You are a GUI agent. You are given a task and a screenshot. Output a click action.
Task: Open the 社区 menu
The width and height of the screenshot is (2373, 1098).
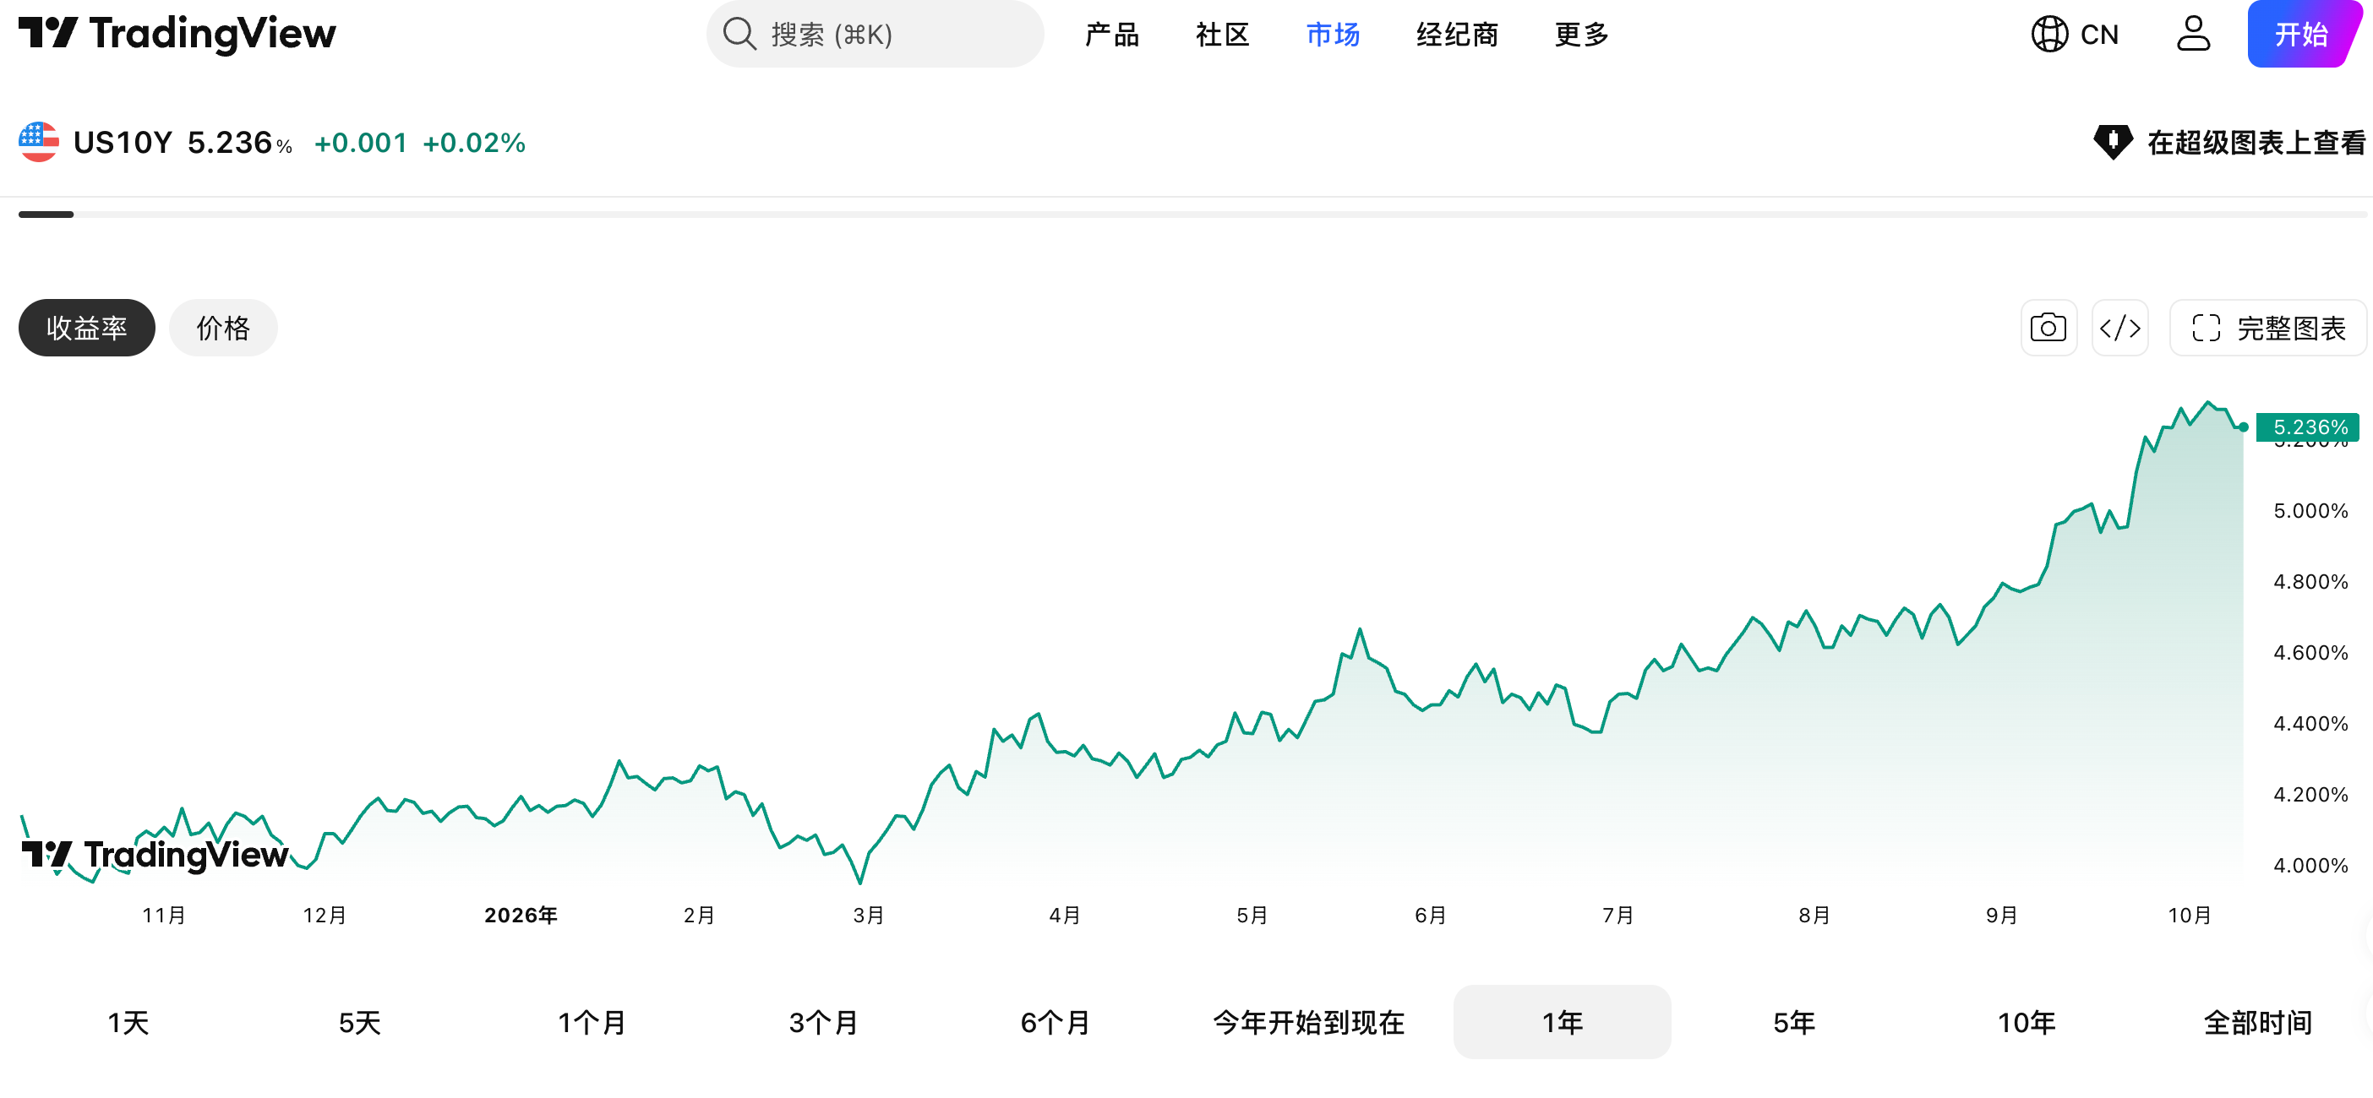point(1223,35)
